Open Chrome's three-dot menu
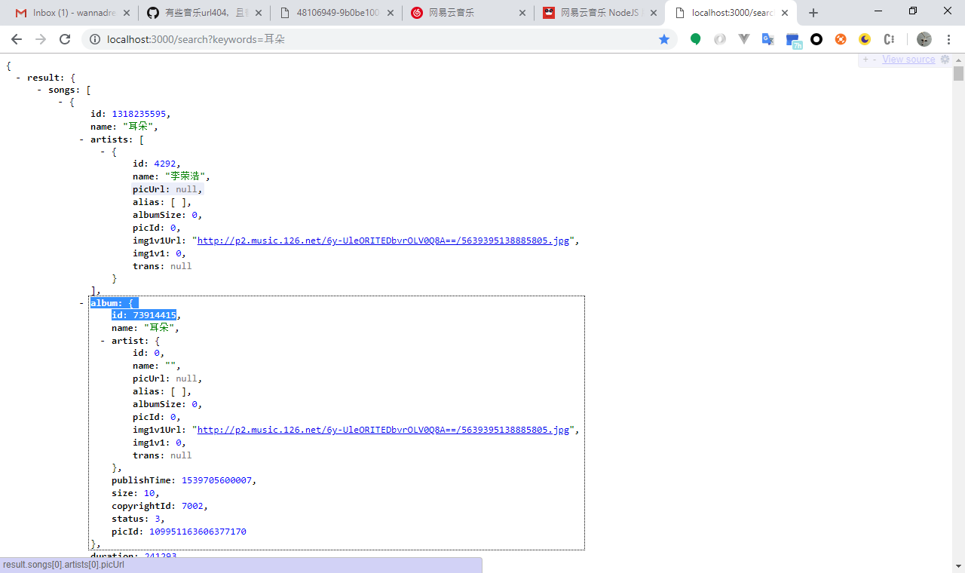 [948, 39]
